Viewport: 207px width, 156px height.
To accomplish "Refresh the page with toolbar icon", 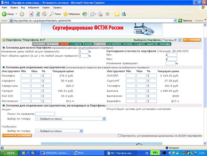I will pos(38,14).
